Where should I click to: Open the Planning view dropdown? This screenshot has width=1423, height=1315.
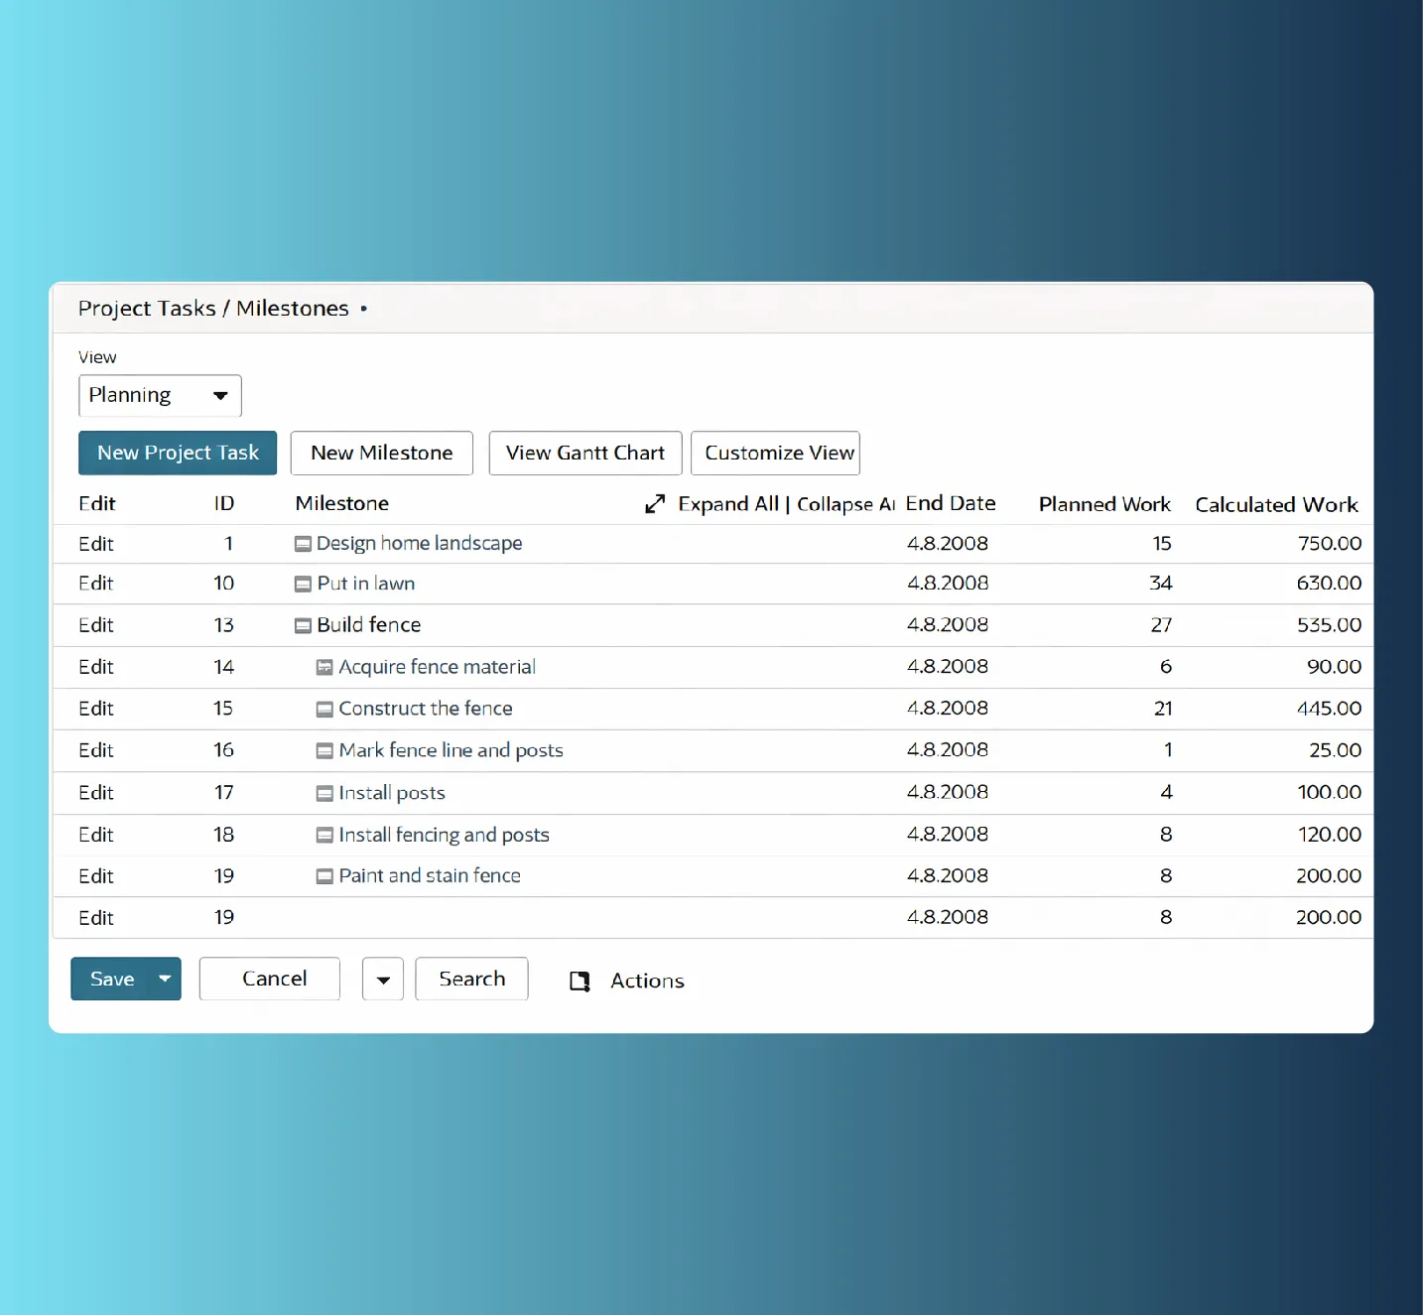coord(160,396)
